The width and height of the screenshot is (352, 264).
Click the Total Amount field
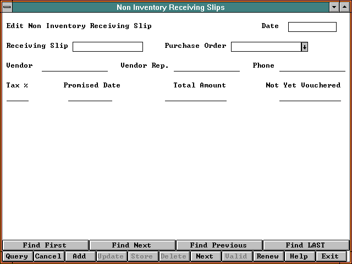point(195,96)
